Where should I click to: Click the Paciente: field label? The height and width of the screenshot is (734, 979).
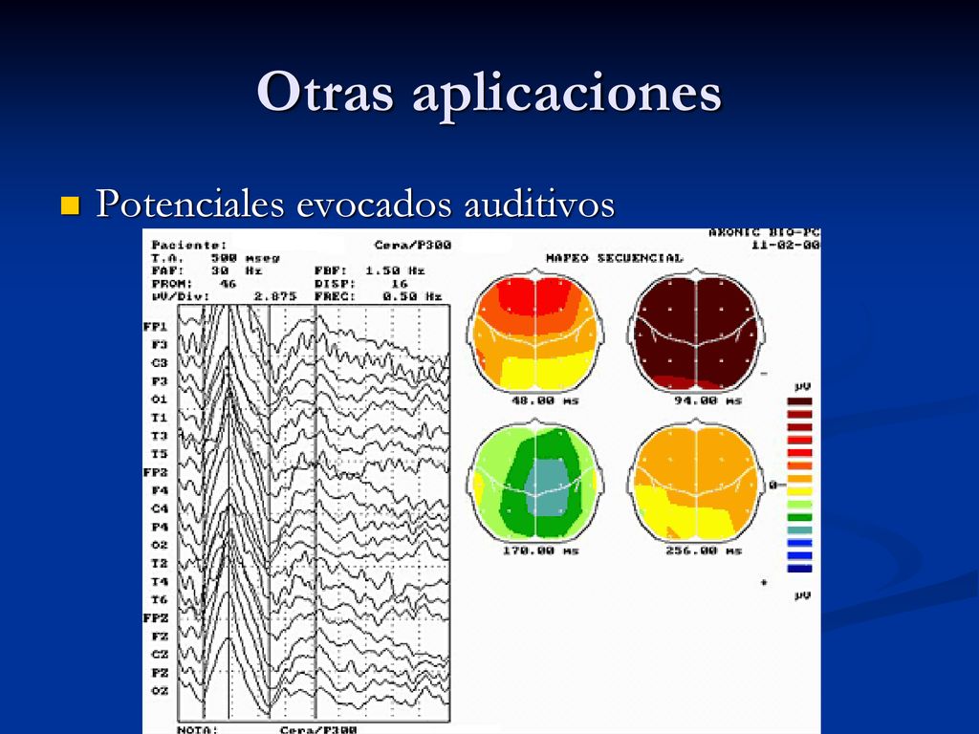point(189,245)
